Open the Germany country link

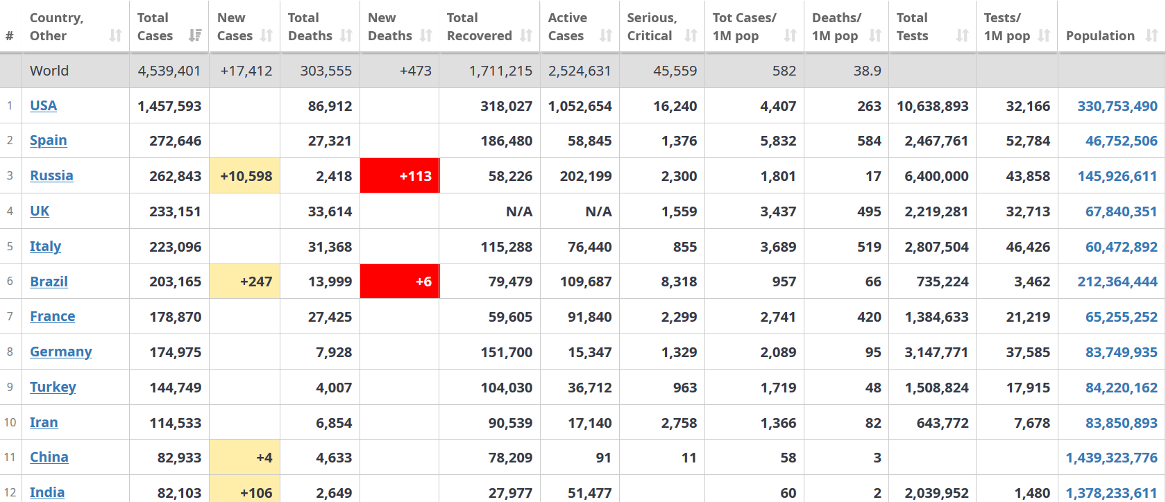[60, 352]
